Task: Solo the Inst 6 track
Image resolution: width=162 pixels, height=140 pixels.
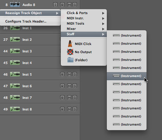Action: pos(74,86)
